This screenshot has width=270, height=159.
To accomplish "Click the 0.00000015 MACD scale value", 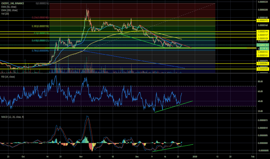I will click(x=263, y=120).
